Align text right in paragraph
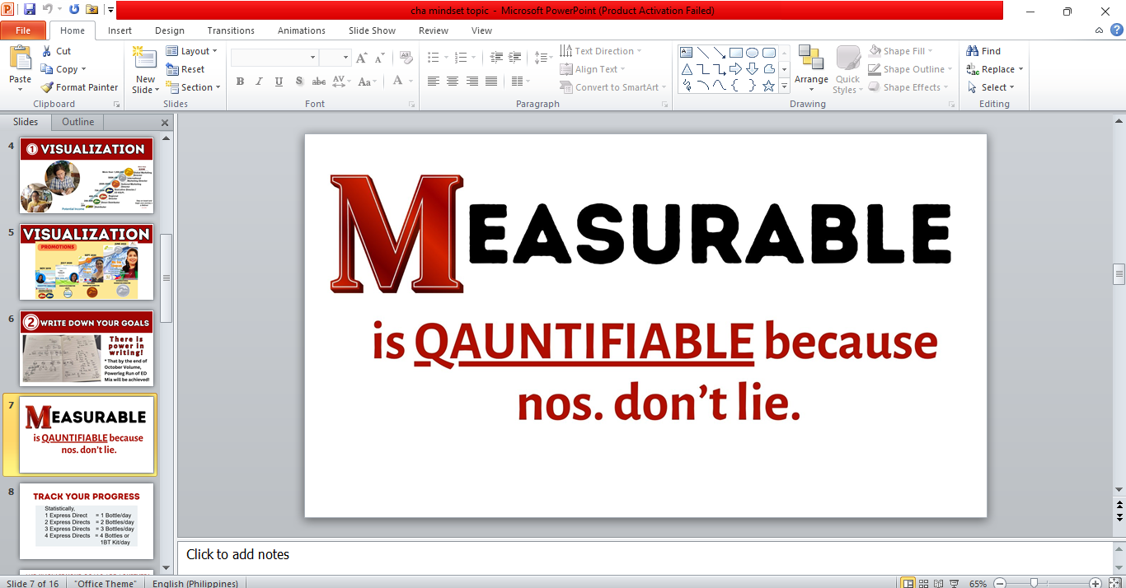1126x588 pixels. tap(472, 81)
